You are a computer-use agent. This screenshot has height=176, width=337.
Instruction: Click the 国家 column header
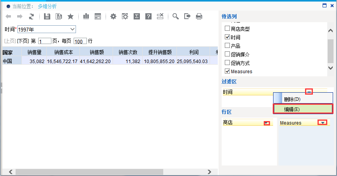coord(12,52)
